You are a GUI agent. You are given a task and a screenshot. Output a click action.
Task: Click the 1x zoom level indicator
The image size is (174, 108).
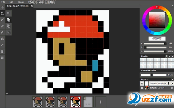7,94
